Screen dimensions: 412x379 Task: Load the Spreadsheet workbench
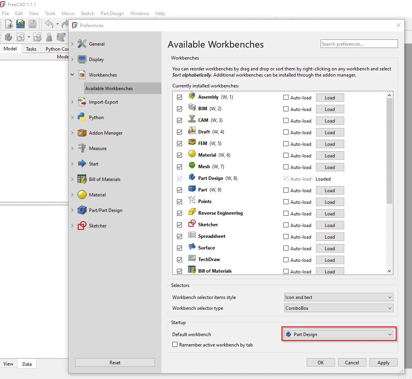pos(330,237)
